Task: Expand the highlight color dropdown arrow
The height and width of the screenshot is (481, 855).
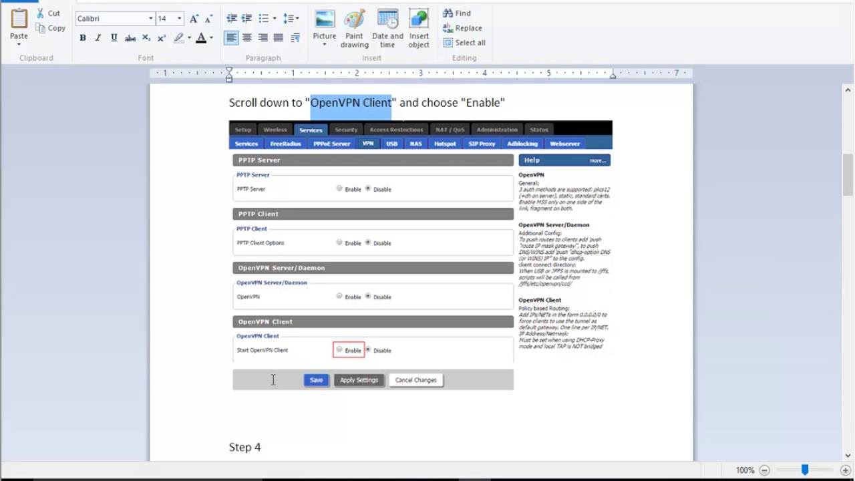Action: point(189,38)
